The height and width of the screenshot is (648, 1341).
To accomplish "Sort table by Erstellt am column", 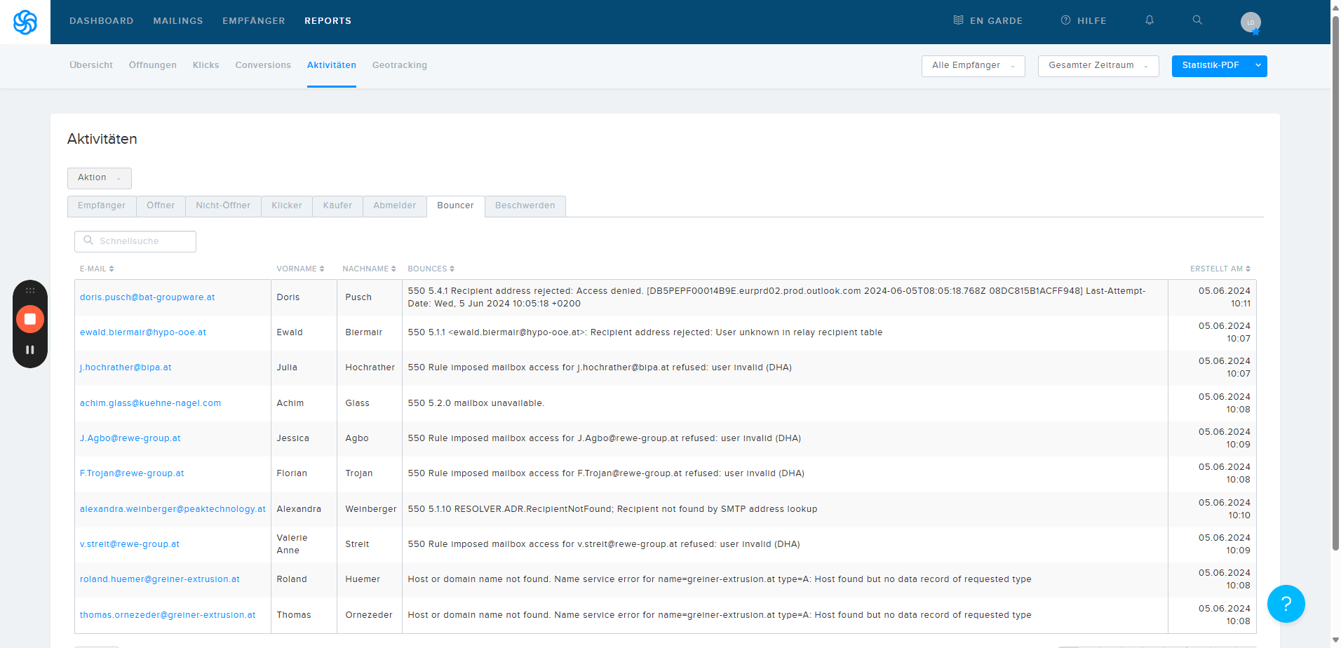I will 1220,269.
